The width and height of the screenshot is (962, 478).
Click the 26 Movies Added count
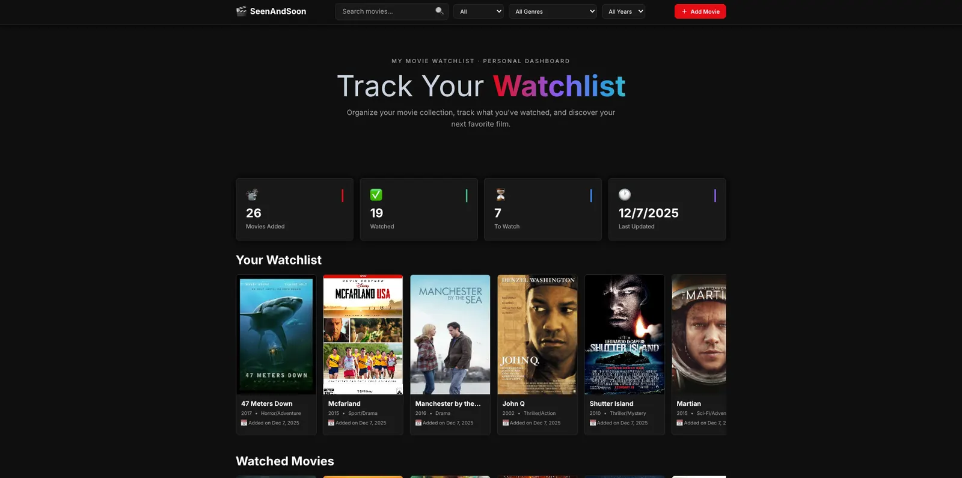pos(254,213)
